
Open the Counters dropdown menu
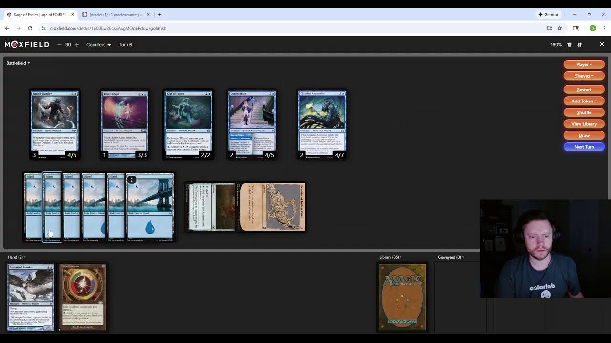click(x=99, y=45)
